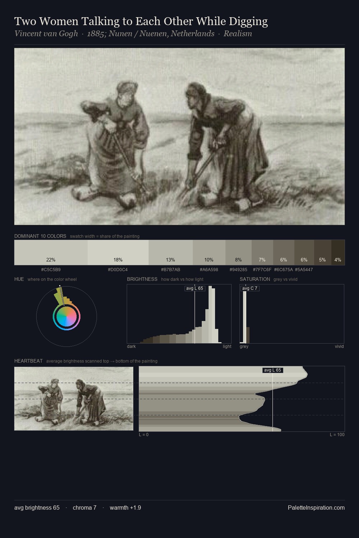Image resolution: width=359 pixels, height=538 pixels.
Task: Click the #A6A598 hex code
Action: 209,270
